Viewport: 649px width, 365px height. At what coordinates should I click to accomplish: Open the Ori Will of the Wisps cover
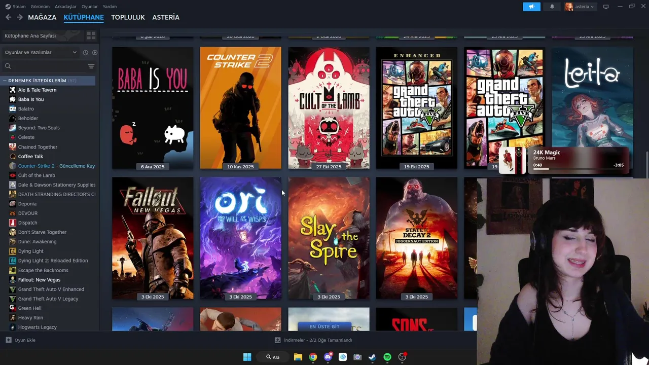pos(240,238)
